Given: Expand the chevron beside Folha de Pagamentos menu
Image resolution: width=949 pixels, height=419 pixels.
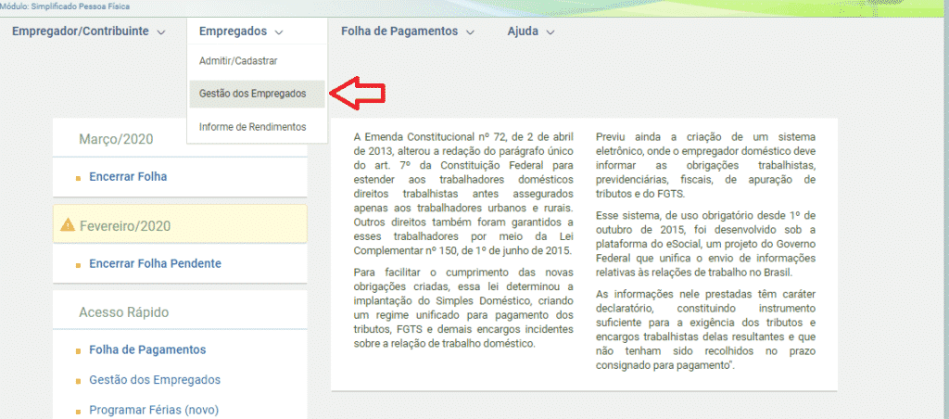Looking at the screenshot, I should click(470, 32).
